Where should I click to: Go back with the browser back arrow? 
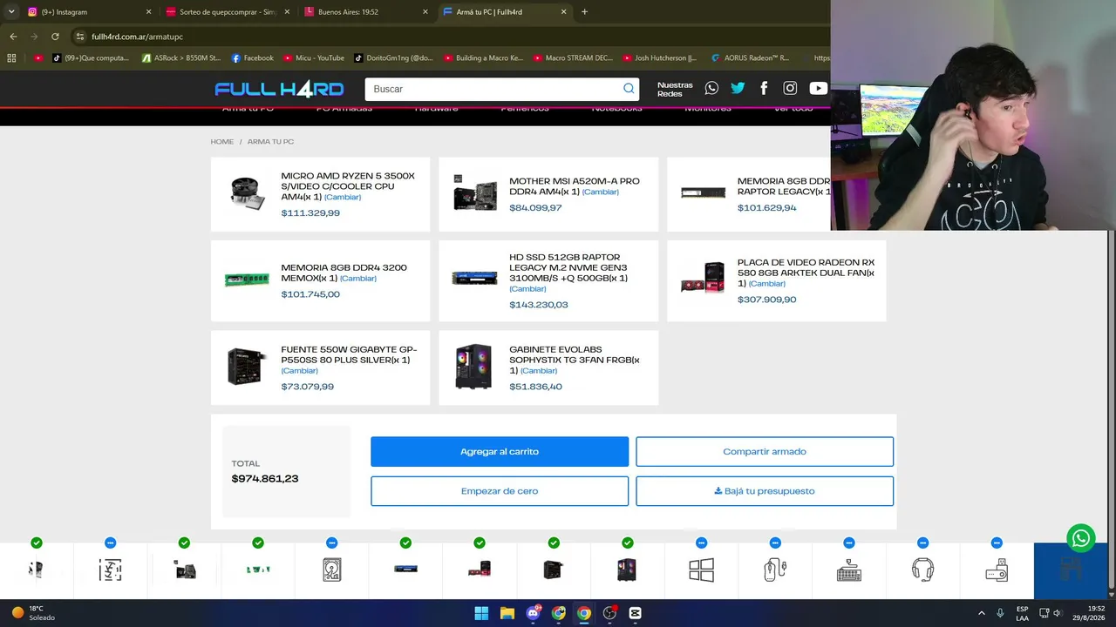tap(13, 37)
